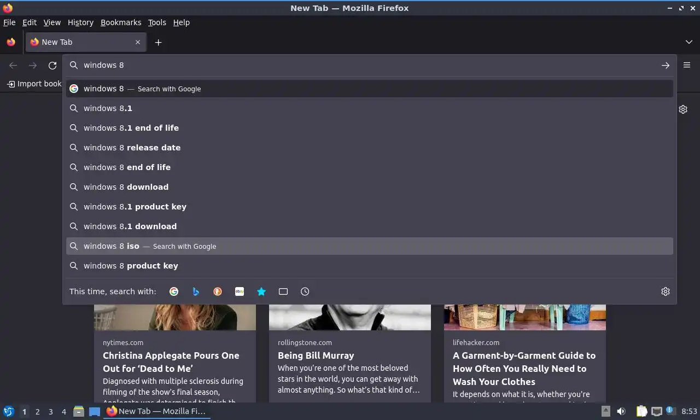Select suggestion 'windows 8.1 download'
700x420 pixels.
(x=370, y=226)
